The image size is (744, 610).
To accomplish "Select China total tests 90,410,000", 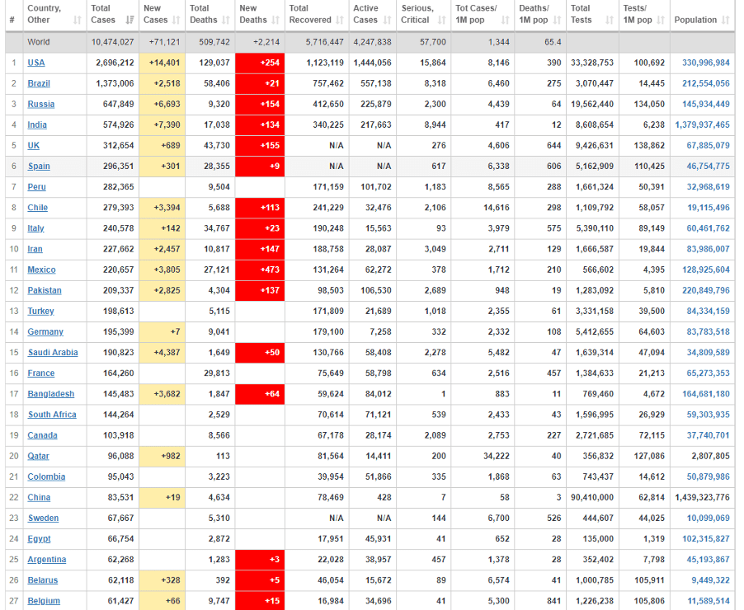I will click(x=592, y=498).
